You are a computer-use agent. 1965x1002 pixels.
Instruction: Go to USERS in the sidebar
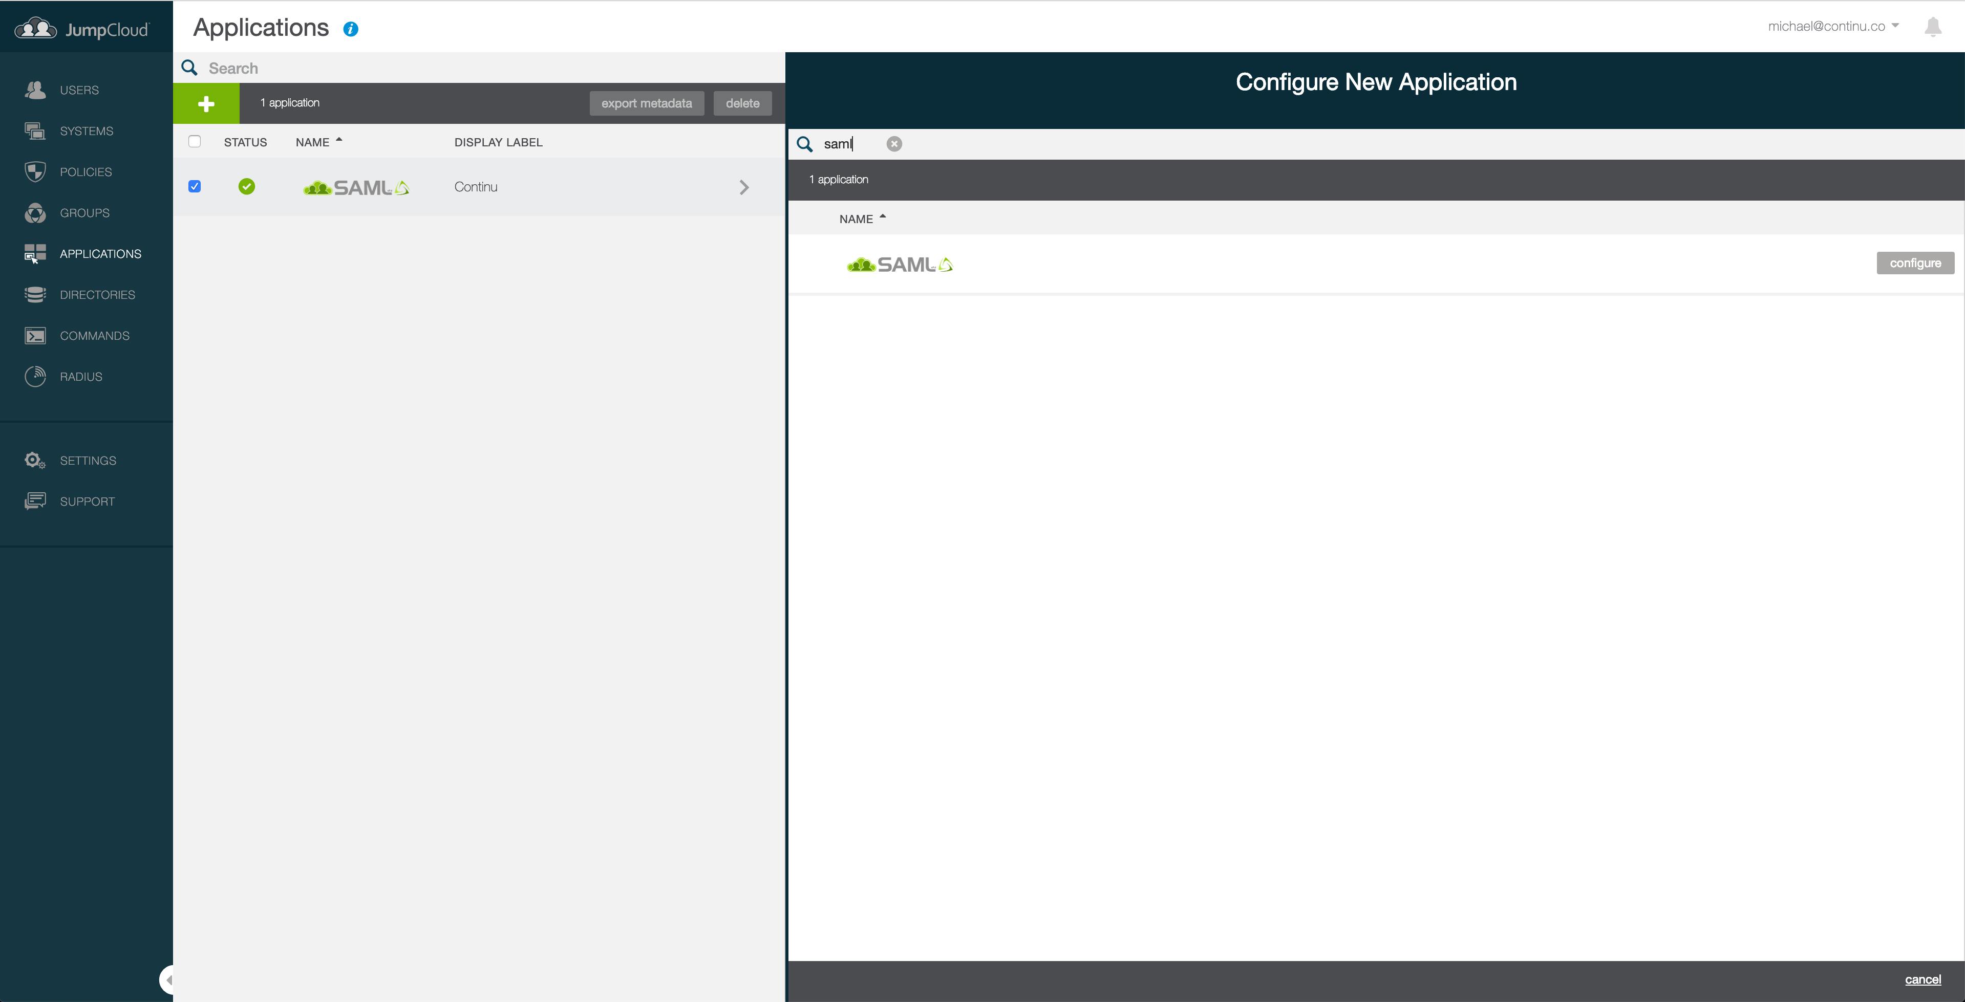[79, 90]
